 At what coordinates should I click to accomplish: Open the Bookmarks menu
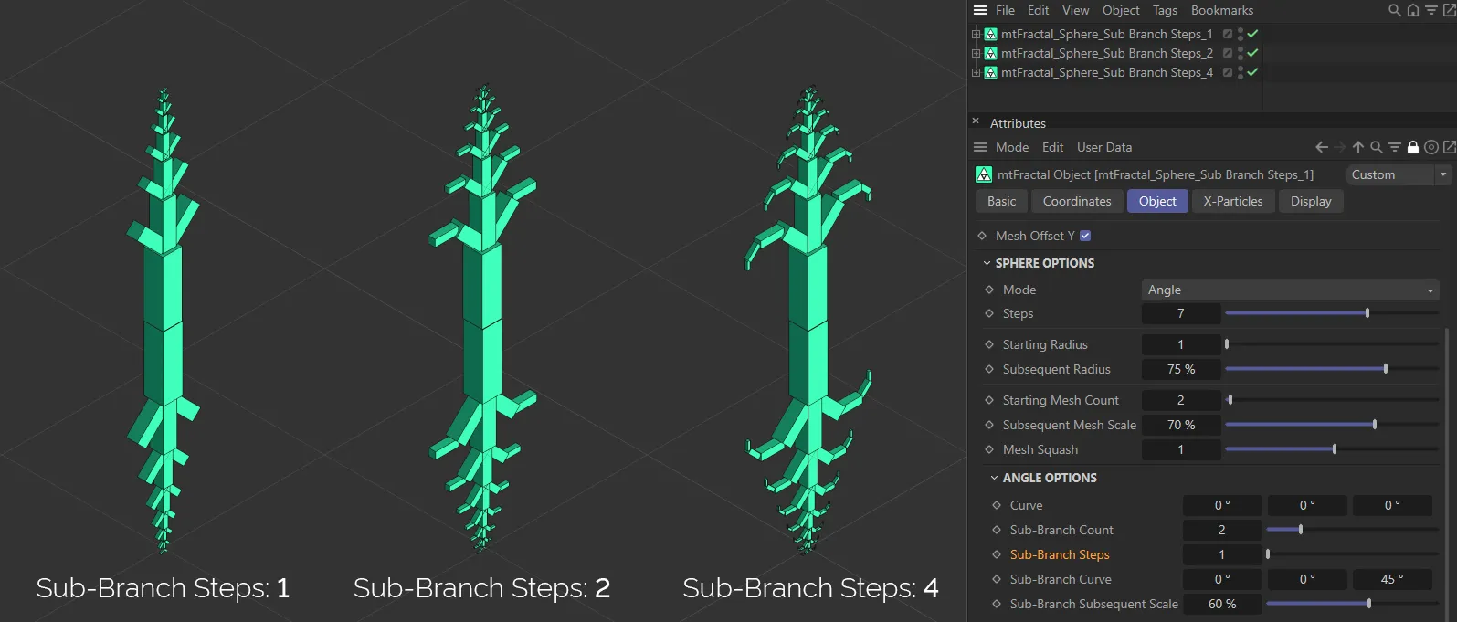click(1222, 10)
